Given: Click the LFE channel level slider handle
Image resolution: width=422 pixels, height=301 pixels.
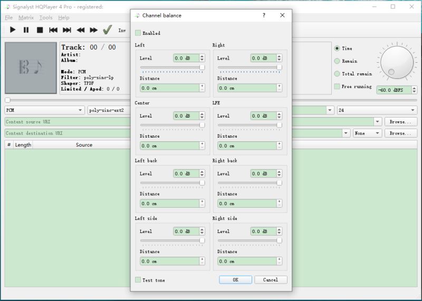Looking at the screenshot, I should pos(280,125).
